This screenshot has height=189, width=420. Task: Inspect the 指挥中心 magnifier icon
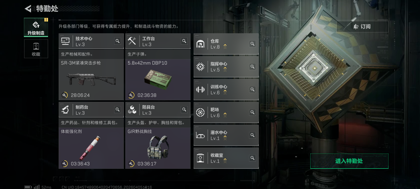(x=253, y=67)
